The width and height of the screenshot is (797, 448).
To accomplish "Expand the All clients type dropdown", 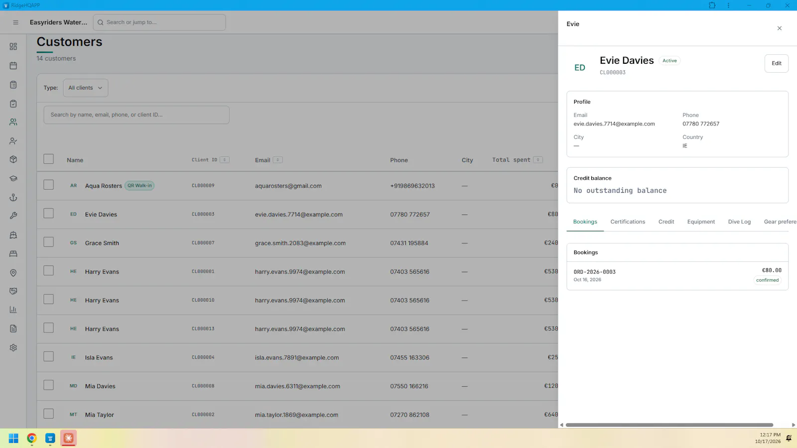I will click(86, 88).
